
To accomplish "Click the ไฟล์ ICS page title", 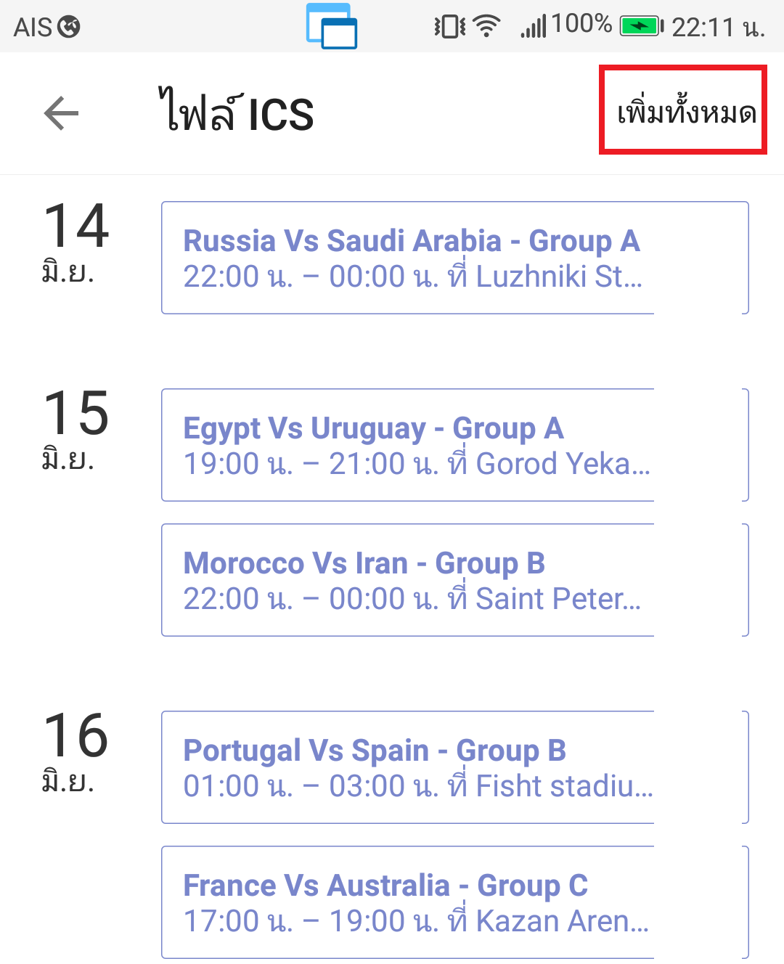I will [x=237, y=113].
